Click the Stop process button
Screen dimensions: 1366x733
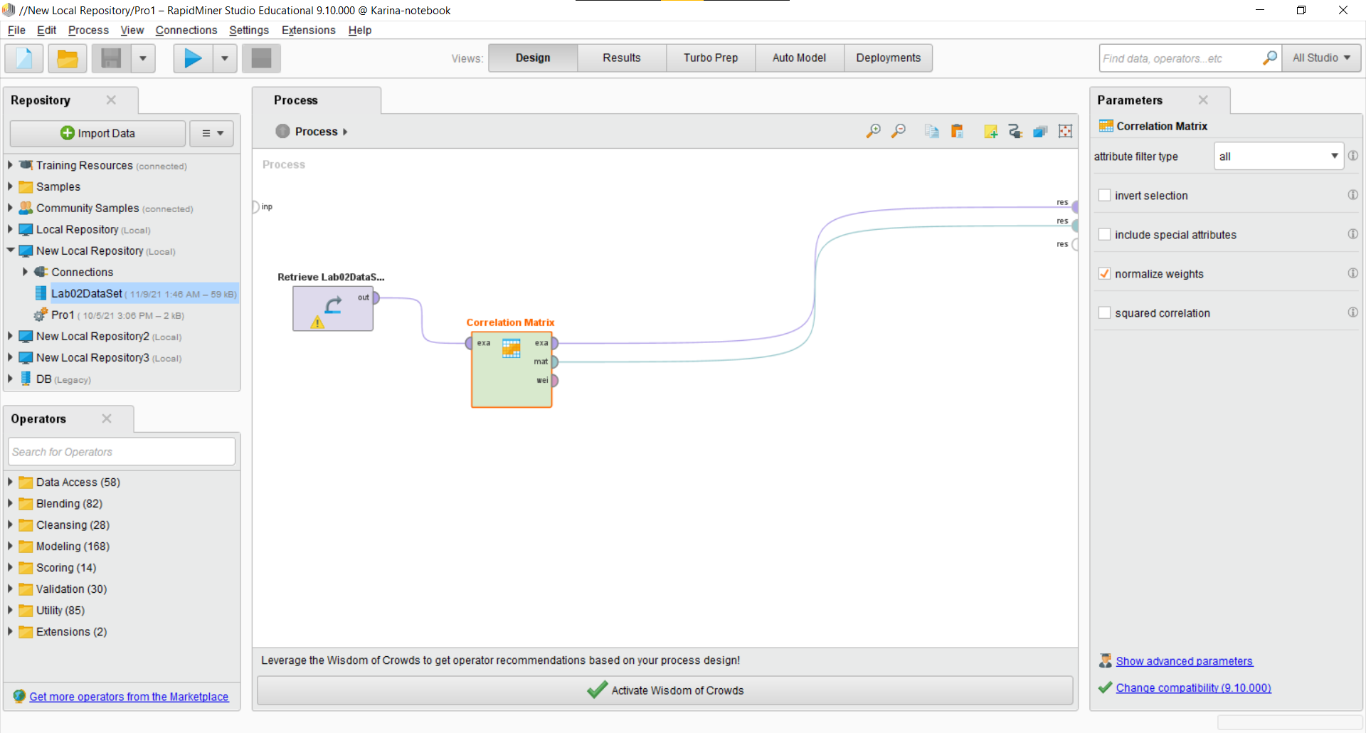coord(261,58)
